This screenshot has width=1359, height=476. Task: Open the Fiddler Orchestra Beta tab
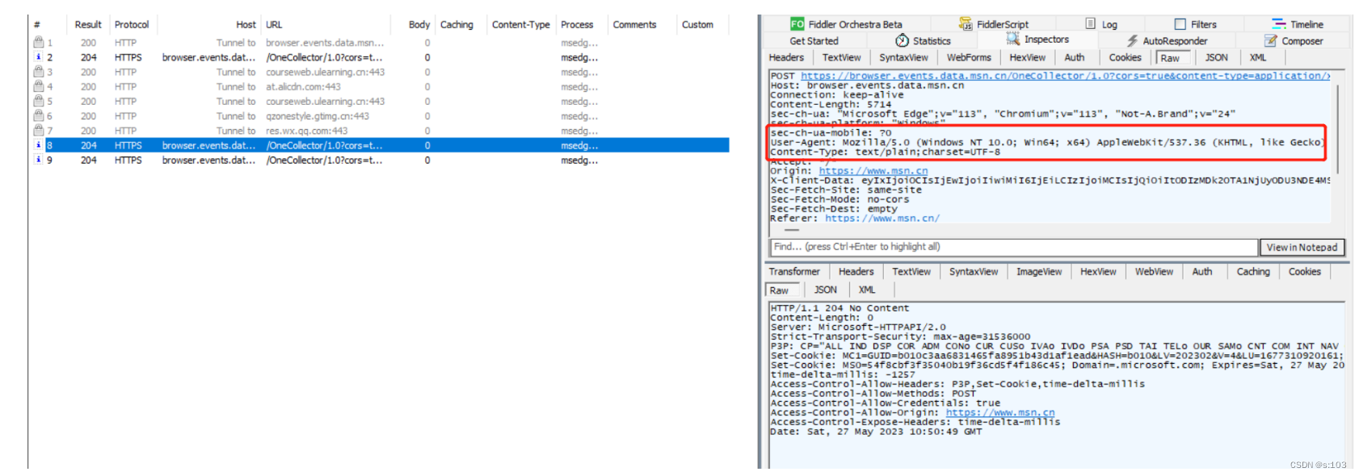pyautogui.click(x=846, y=24)
